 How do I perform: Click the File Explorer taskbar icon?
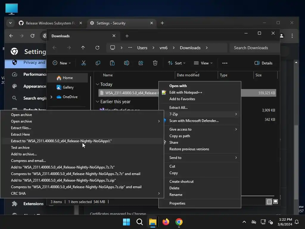coord(153,222)
